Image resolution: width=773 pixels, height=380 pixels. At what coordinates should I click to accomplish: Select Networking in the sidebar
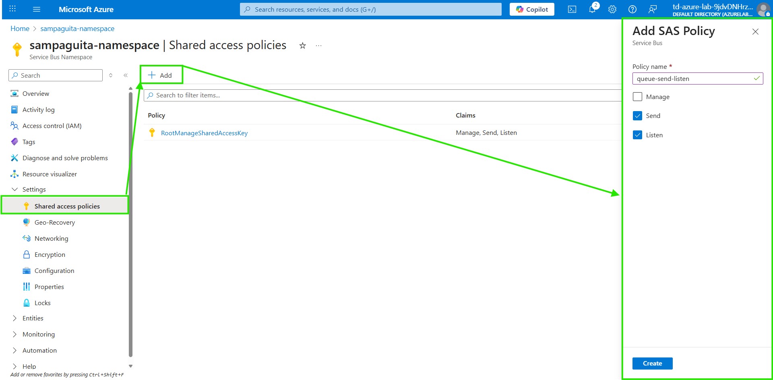point(51,238)
